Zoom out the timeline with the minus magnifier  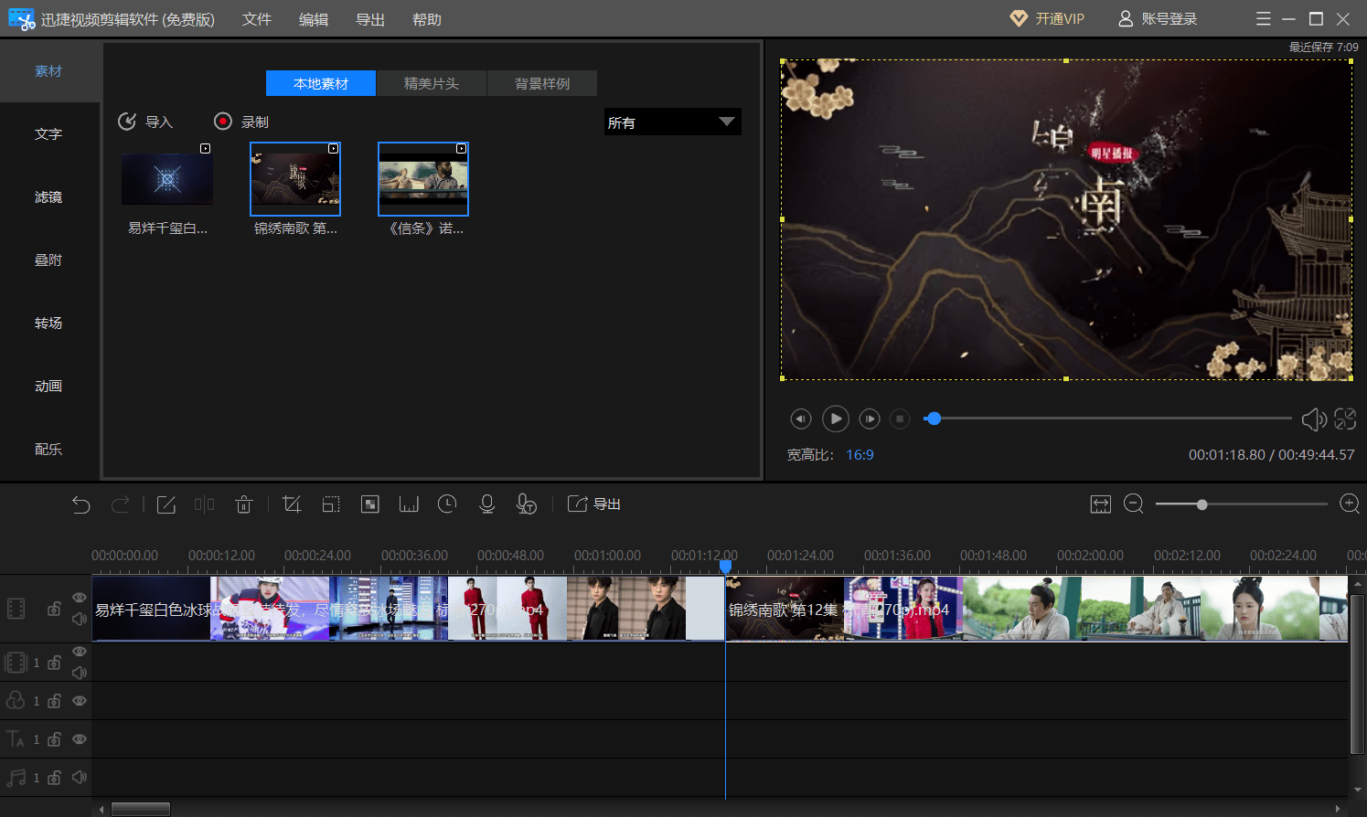pos(1134,504)
